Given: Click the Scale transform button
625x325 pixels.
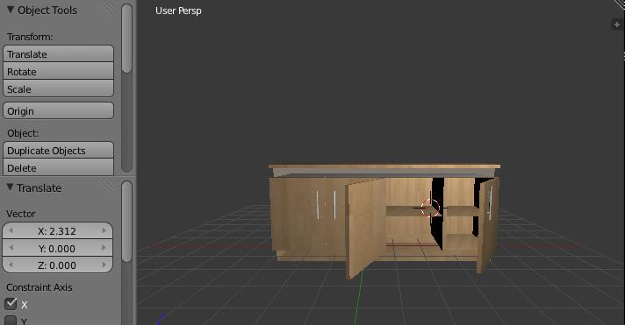Looking at the screenshot, I should click(58, 88).
